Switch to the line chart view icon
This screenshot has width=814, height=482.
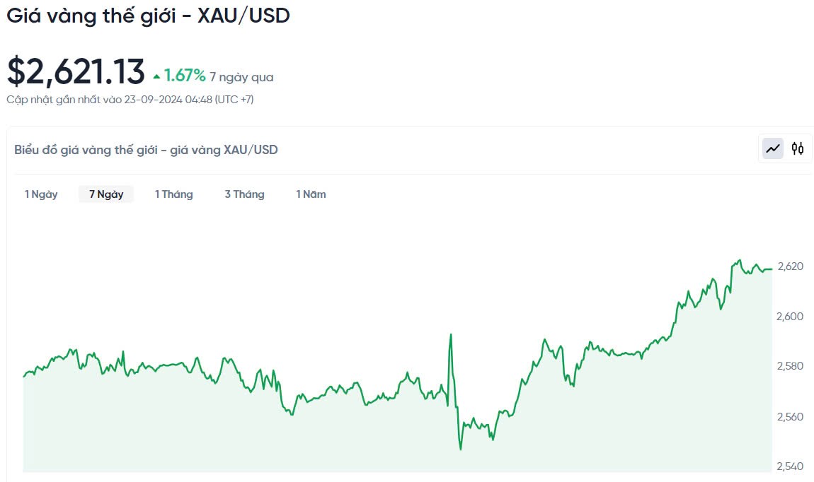point(773,148)
